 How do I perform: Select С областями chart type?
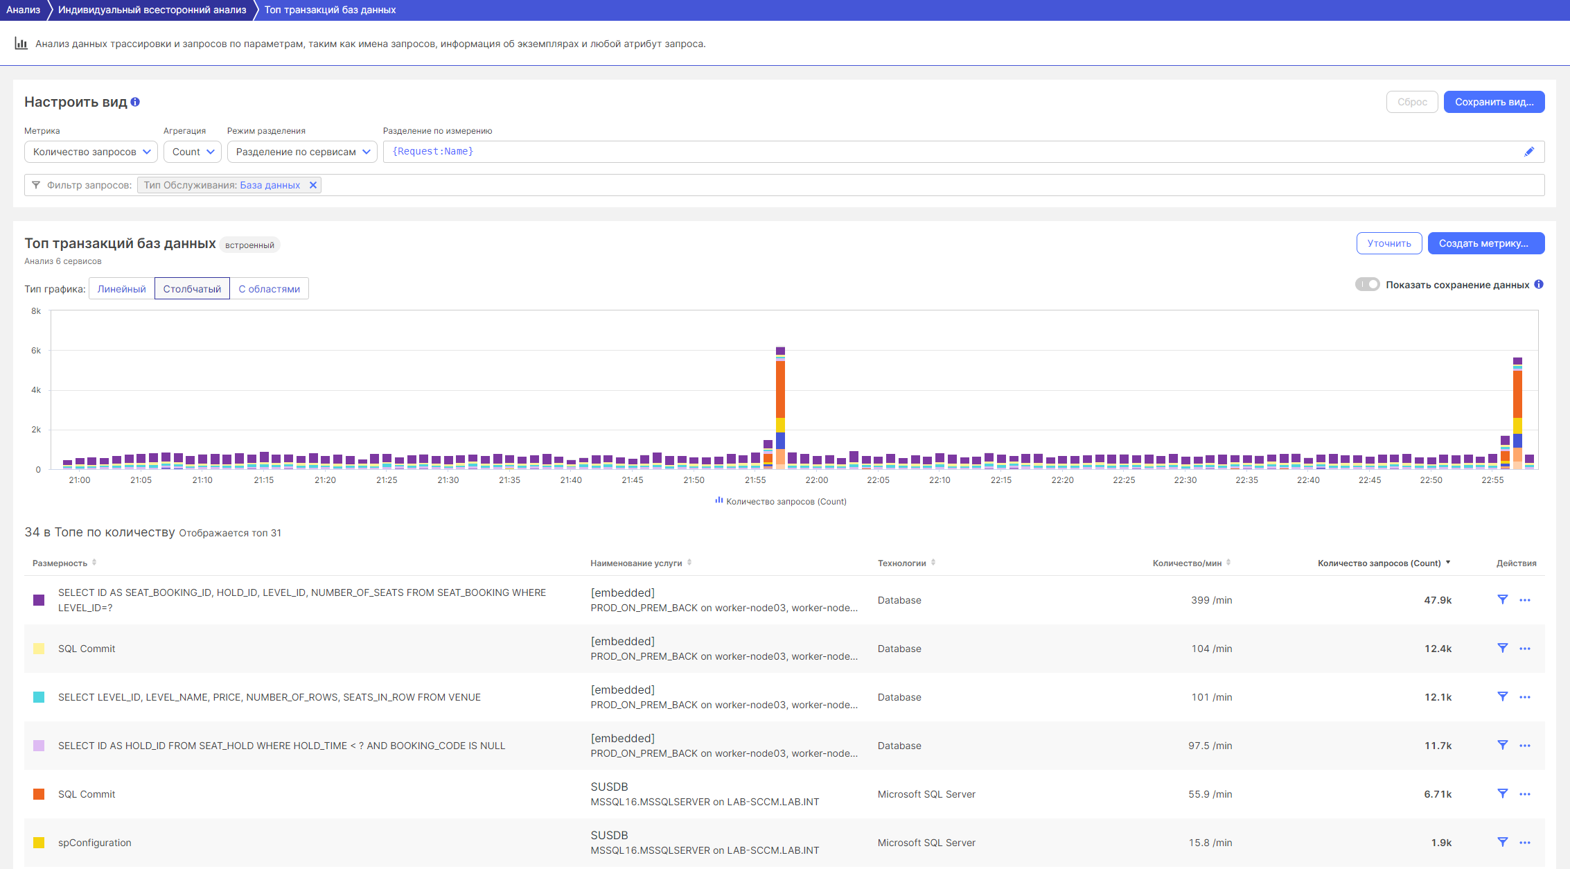coord(269,289)
